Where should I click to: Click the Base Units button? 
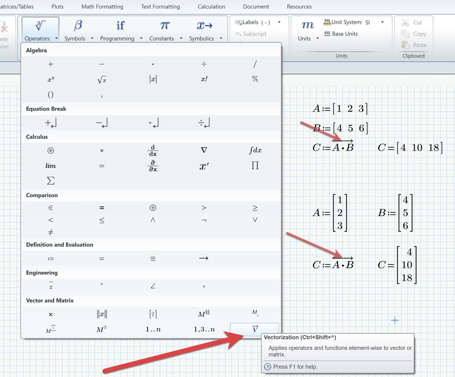pyautogui.click(x=341, y=34)
